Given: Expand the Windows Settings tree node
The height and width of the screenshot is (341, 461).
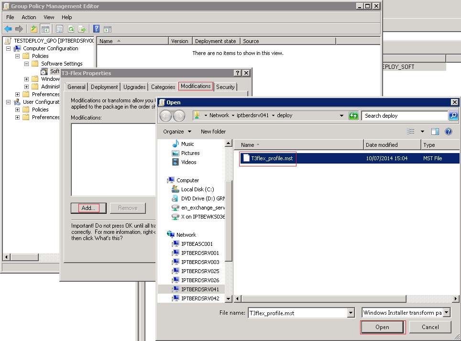Looking at the screenshot, I should click(26, 79).
